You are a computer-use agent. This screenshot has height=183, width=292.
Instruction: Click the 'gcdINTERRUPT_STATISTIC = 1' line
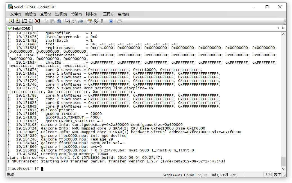pyautogui.click(x=56, y=121)
